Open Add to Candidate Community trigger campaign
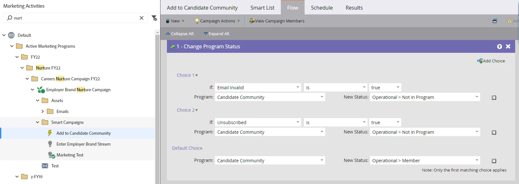Viewport: 519px width, 184px height. [83, 133]
